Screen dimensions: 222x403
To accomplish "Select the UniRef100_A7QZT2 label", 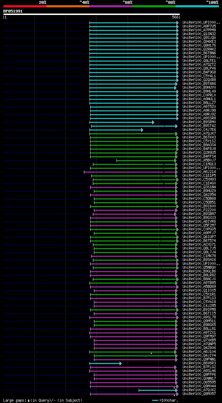I will (x=199, y=64).
